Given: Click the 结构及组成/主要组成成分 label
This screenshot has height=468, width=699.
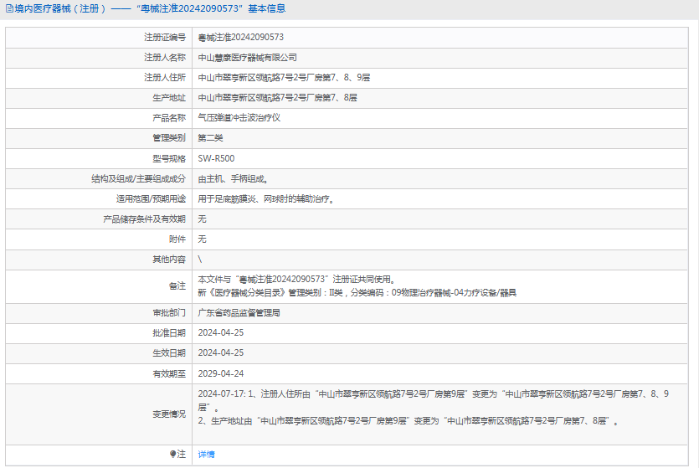Looking at the screenshot, I should 138,179.
